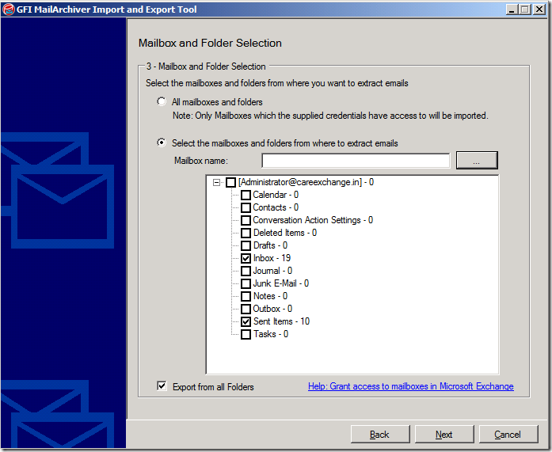Viewport: 552px width, 452px height.
Task: Click the GFI MailArchiver title bar icon
Action: point(9,9)
